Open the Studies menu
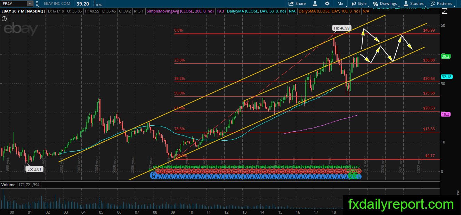 [x=413, y=3]
